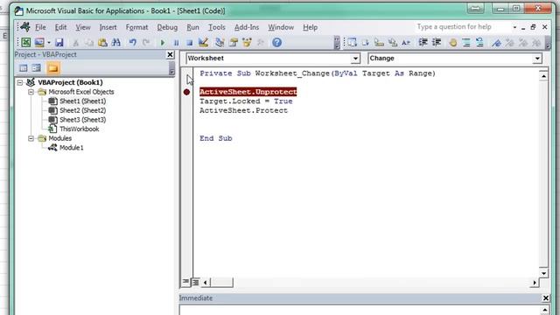Close the Project - VBAProject panel
560x315 pixels.
pyautogui.click(x=170, y=54)
